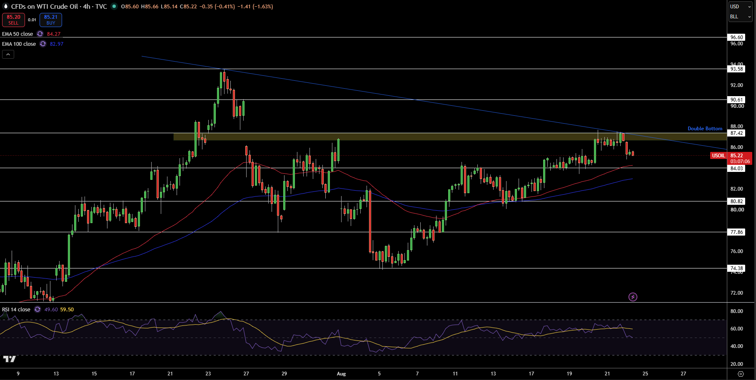
Task: Click the 77.86 price level label
Action: (x=736, y=232)
